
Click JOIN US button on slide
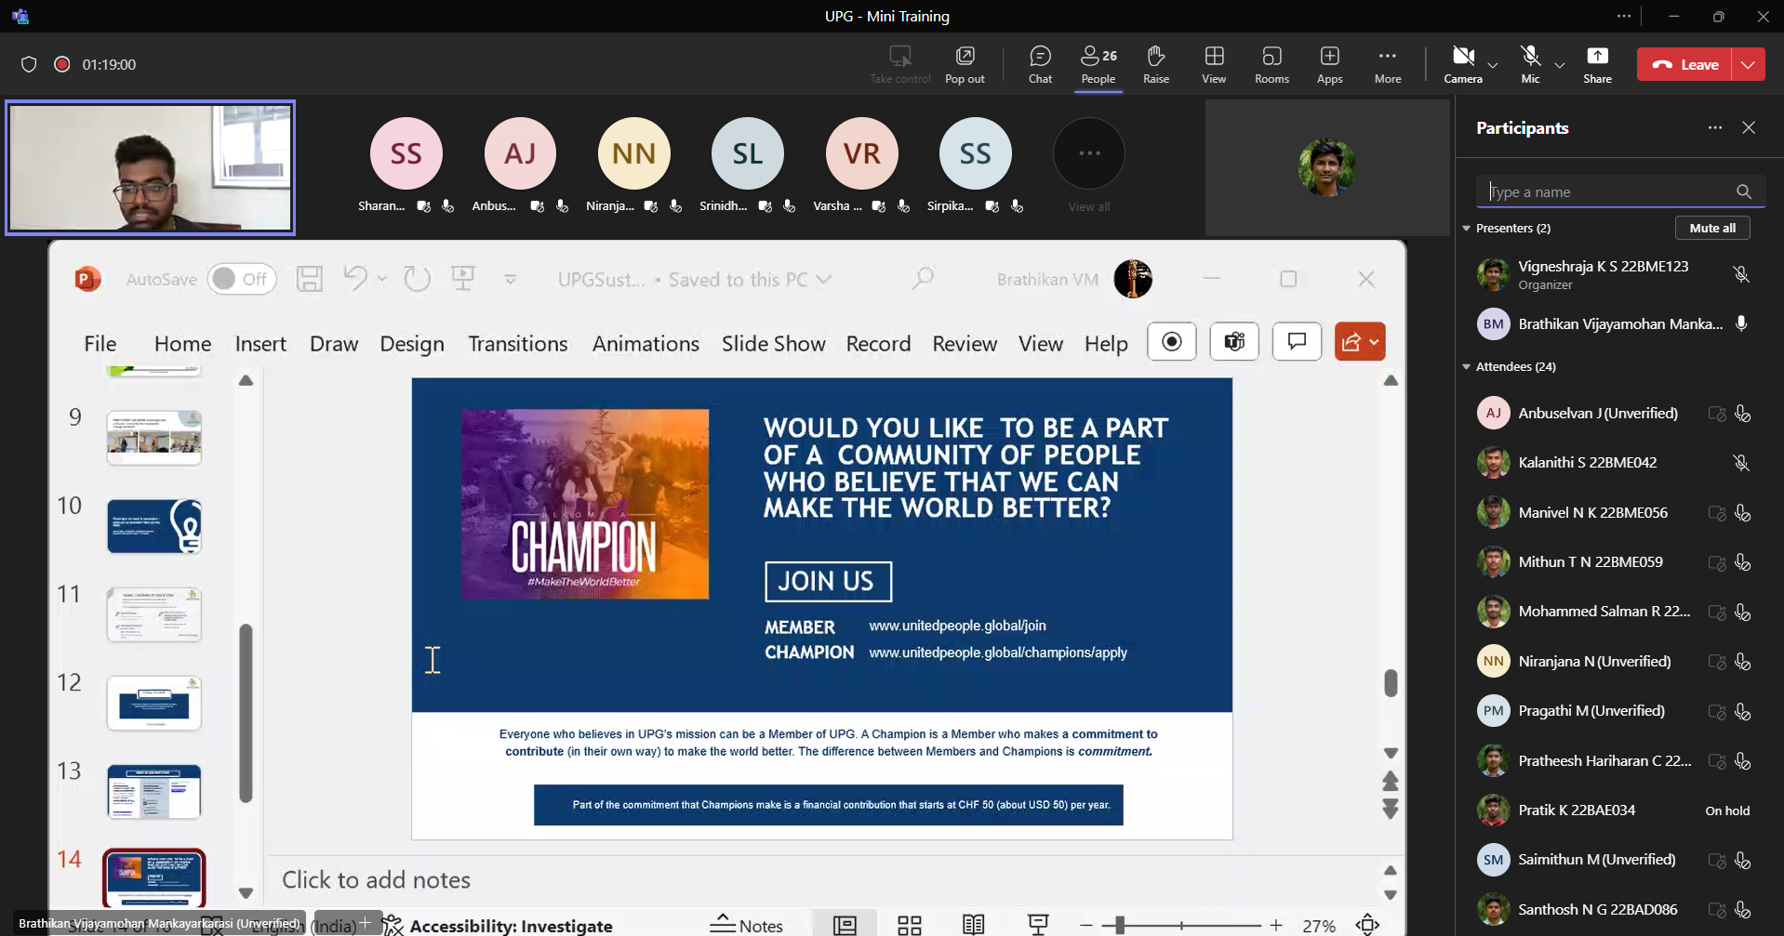click(828, 581)
